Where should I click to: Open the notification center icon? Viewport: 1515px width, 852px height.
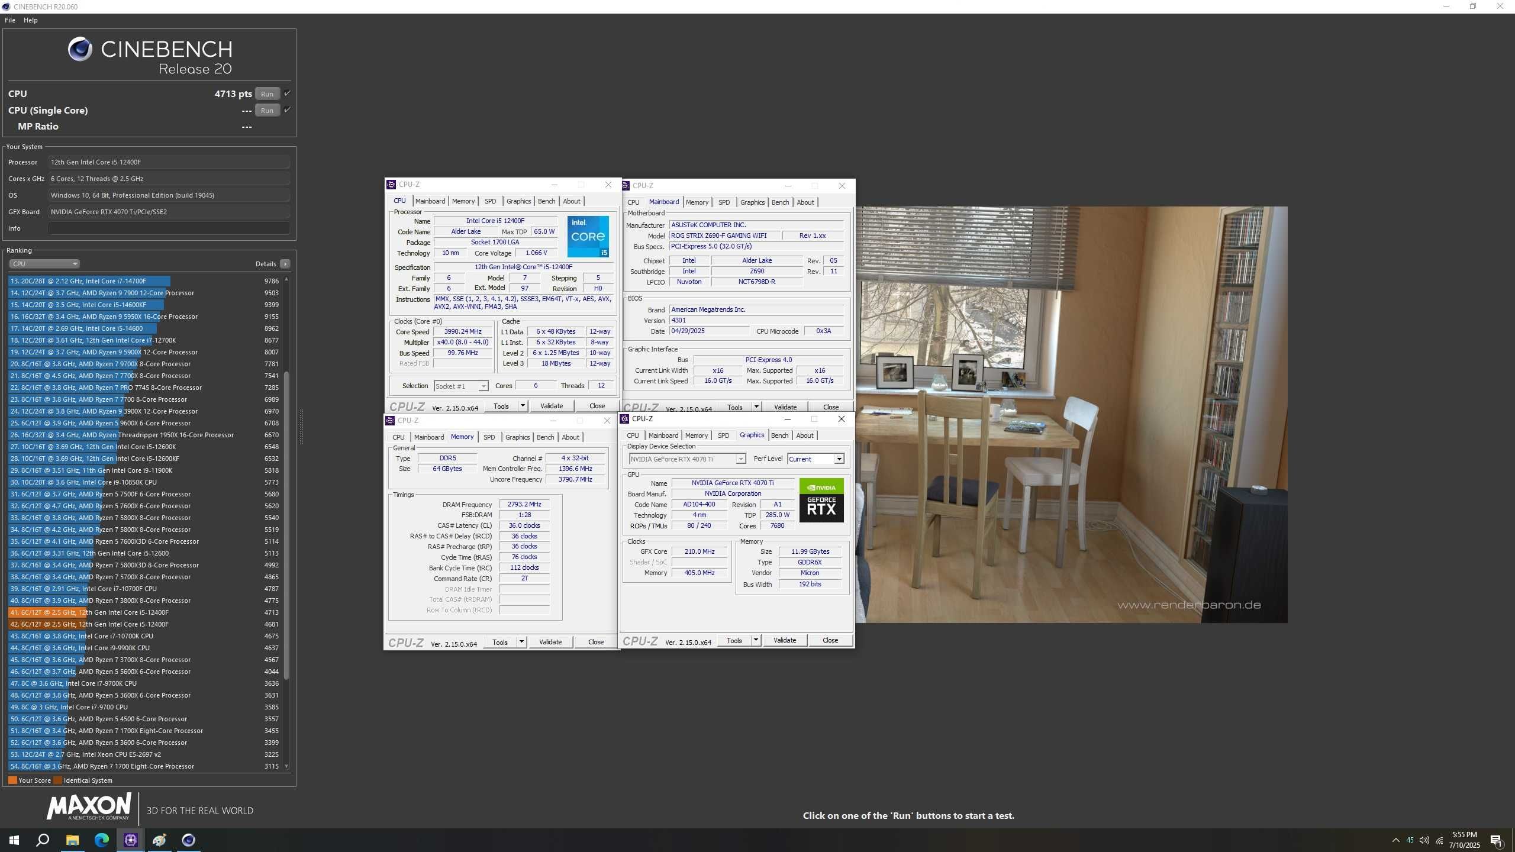(x=1496, y=840)
